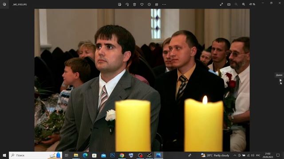Open the Photos app home icon
284x159 pixels.
point(4,4)
